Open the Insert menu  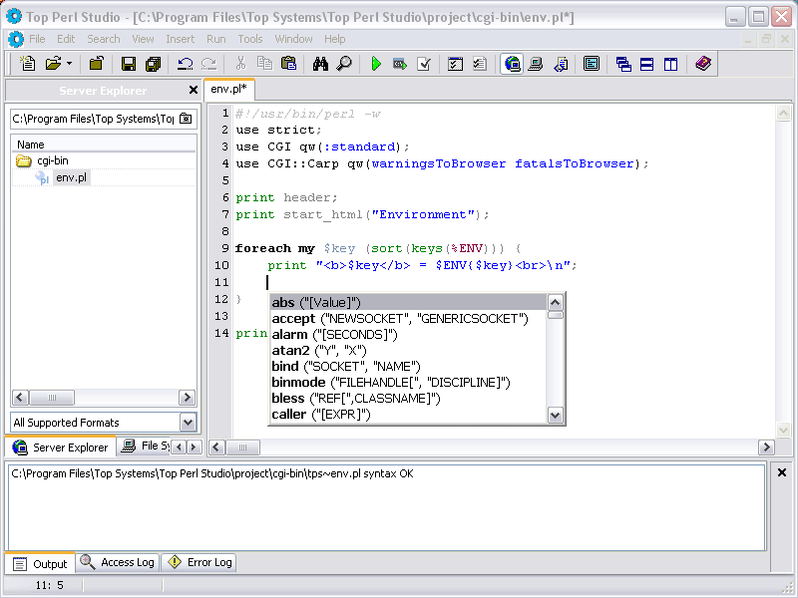pyautogui.click(x=181, y=39)
